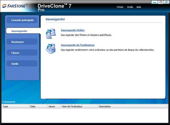Image resolution: width=170 pixels, height=125 pixels.
Task: Go to the Outils sidebar section
Action: [22, 64]
